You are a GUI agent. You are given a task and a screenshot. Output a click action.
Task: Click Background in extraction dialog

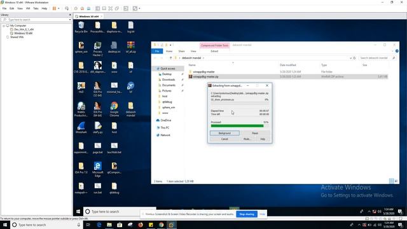coord(224,133)
